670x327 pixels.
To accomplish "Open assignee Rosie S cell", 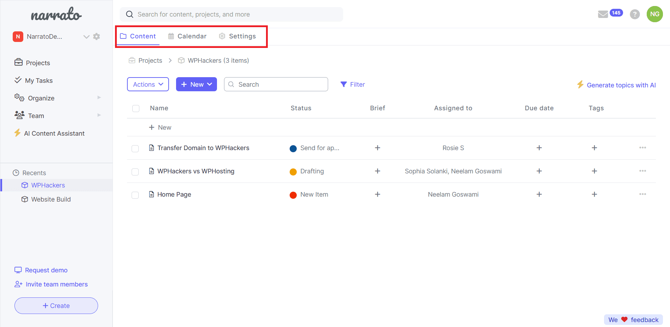I will [x=453, y=148].
